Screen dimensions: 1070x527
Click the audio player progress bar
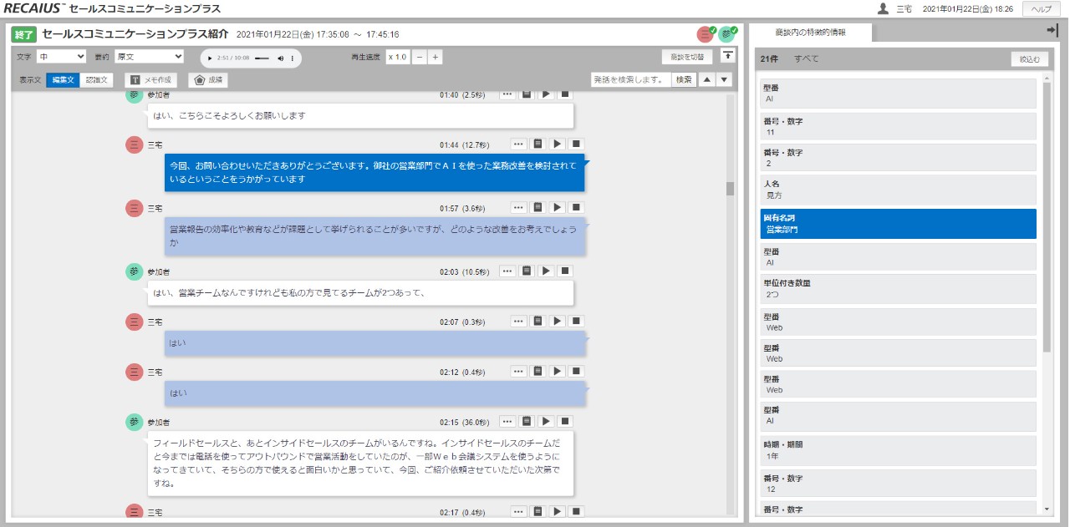[x=262, y=58]
